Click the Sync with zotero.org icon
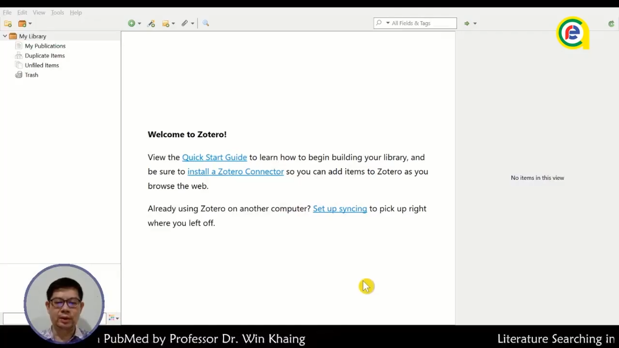This screenshot has width=619, height=348. (611, 24)
